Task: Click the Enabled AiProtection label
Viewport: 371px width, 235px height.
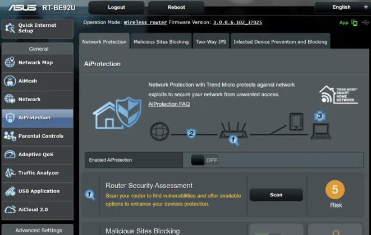Action: 110,160
